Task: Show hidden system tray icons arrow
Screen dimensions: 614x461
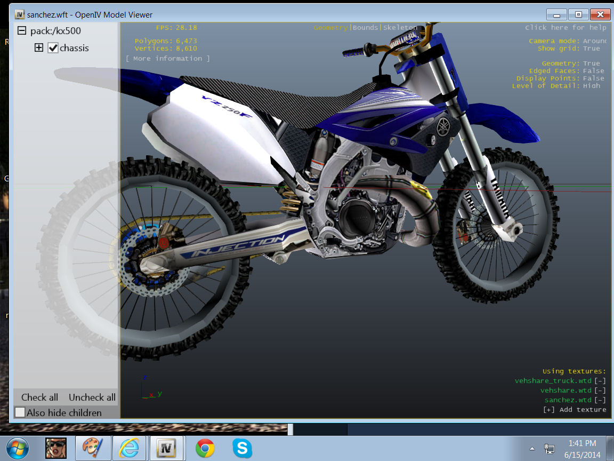Action: click(x=532, y=448)
